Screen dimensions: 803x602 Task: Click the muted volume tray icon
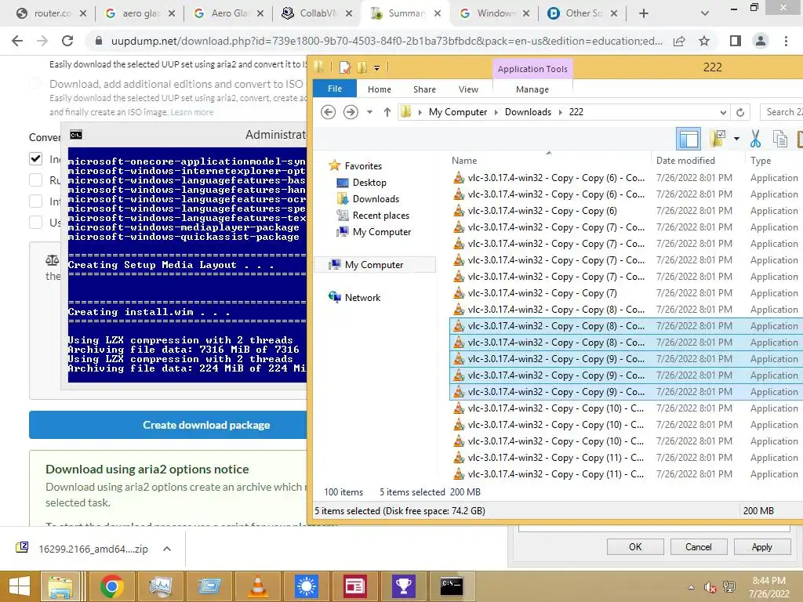(x=710, y=587)
